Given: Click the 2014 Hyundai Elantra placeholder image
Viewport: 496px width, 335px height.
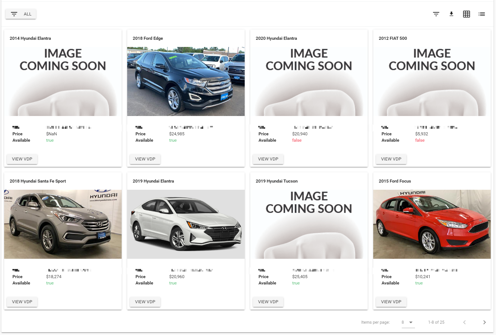Looking at the screenshot, I should pyautogui.click(x=63, y=81).
